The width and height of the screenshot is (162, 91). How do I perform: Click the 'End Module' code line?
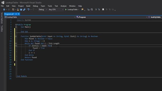pyautogui.click(x=22, y=76)
